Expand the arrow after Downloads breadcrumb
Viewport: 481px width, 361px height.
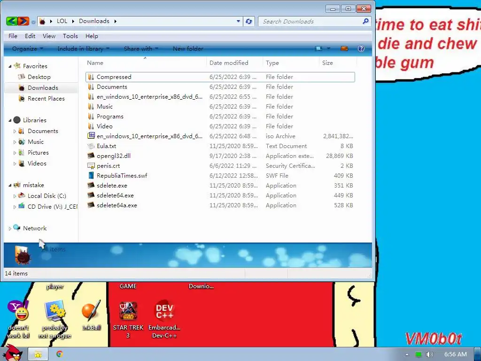pos(116,21)
